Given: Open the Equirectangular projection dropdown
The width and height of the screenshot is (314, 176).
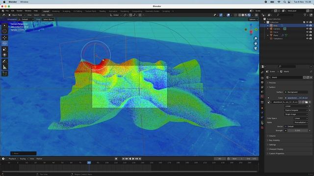Looking at the screenshot, I should point(296,110).
